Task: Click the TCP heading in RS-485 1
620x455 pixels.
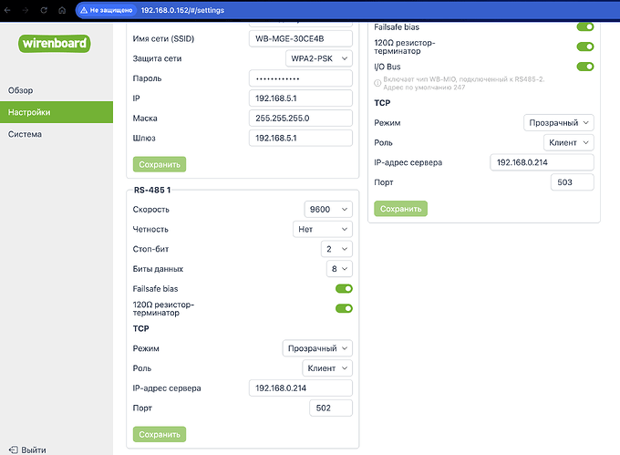Action: point(140,328)
